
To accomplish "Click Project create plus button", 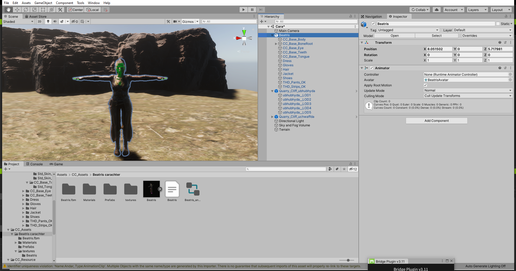I will tap(6, 169).
